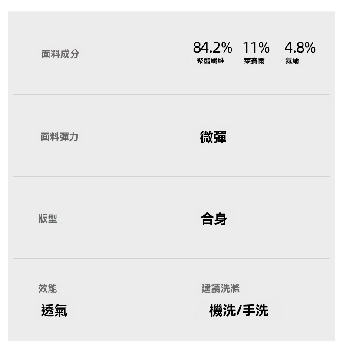Image resolution: width=343 pixels, height=360 pixels.
Task: Click the 聚酯纖維 caption
Action: pyautogui.click(x=210, y=61)
